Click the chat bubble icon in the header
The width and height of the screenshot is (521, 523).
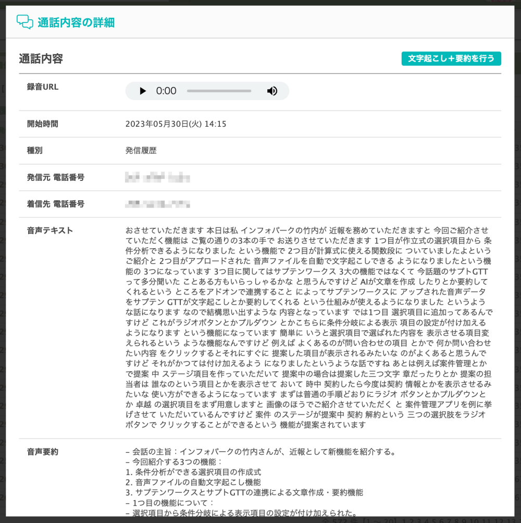pyautogui.click(x=24, y=22)
